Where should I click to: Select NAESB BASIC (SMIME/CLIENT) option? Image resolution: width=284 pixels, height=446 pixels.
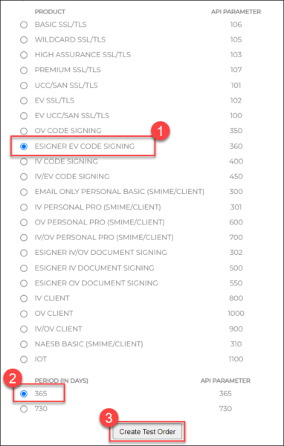click(24, 344)
